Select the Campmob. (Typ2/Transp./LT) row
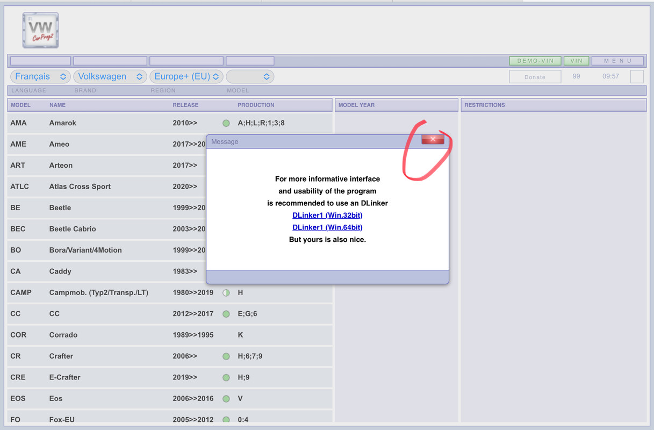This screenshot has height=430, width=654. click(x=170, y=292)
